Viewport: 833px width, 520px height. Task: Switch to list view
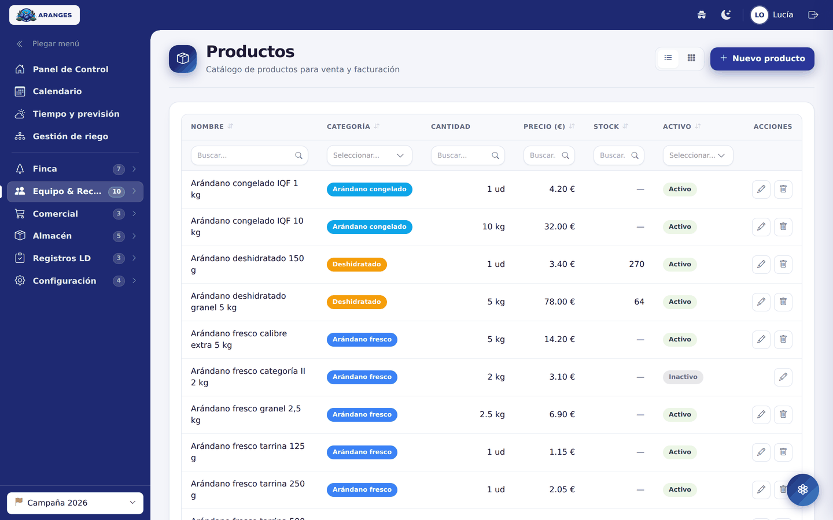668,58
